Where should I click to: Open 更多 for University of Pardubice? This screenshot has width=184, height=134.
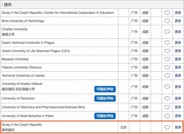178,98
